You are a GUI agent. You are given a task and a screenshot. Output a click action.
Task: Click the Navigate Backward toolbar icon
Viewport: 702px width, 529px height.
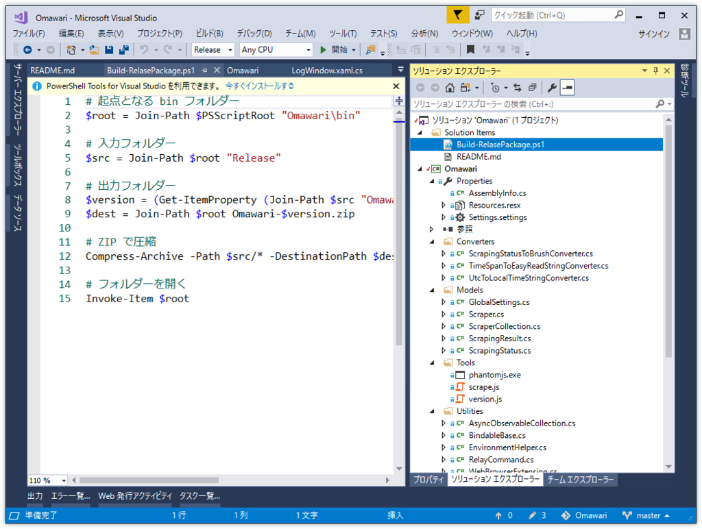click(x=27, y=49)
